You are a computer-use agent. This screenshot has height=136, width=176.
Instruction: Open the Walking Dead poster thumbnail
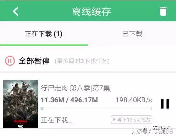click(20, 104)
